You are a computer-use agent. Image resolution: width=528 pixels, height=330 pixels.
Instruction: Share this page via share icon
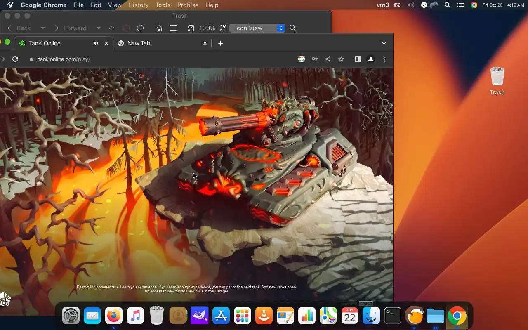tap(328, 59)
